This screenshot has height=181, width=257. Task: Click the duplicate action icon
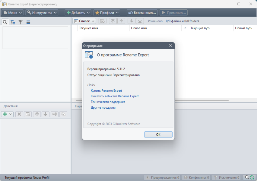[63, 114]
